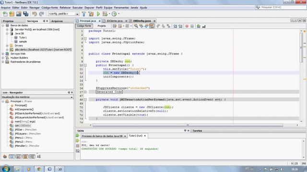The width and height of the screenshot is (307, 172).
Task: Click the Código-fonte view button
Action: click(x=84, y=26)
